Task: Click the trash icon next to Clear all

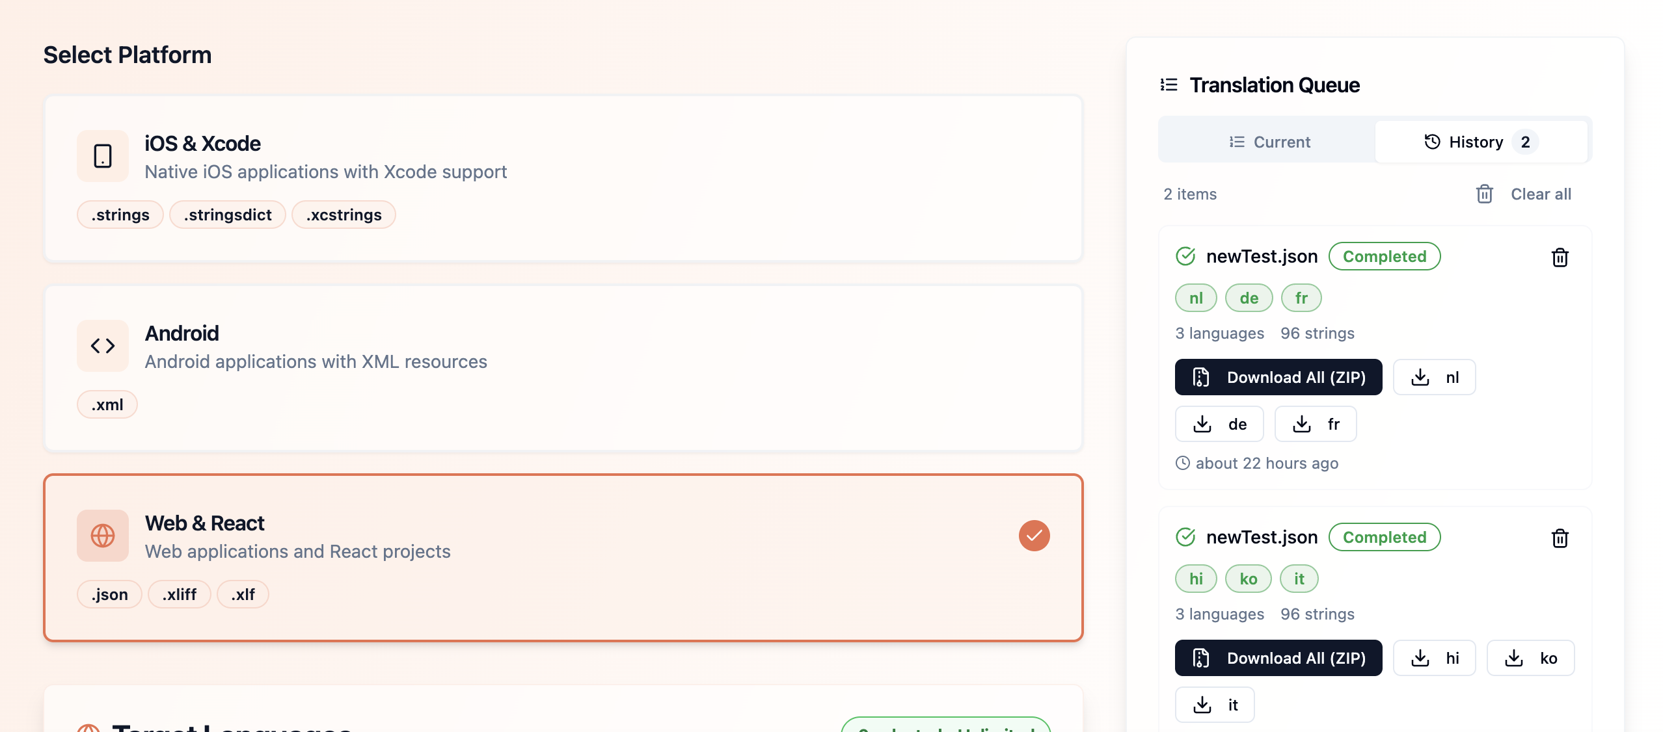Action: (x=1484, y=194)
